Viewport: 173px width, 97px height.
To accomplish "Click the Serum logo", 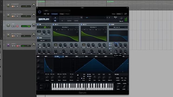I will coord(44,19).
